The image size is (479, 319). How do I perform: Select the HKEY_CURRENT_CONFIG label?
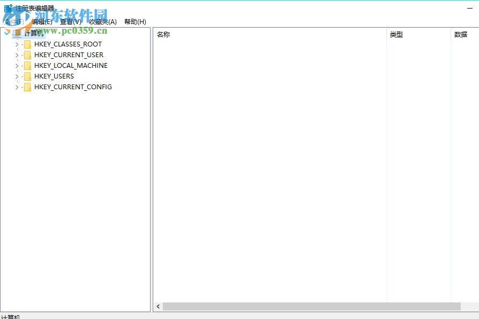(73, 87)
